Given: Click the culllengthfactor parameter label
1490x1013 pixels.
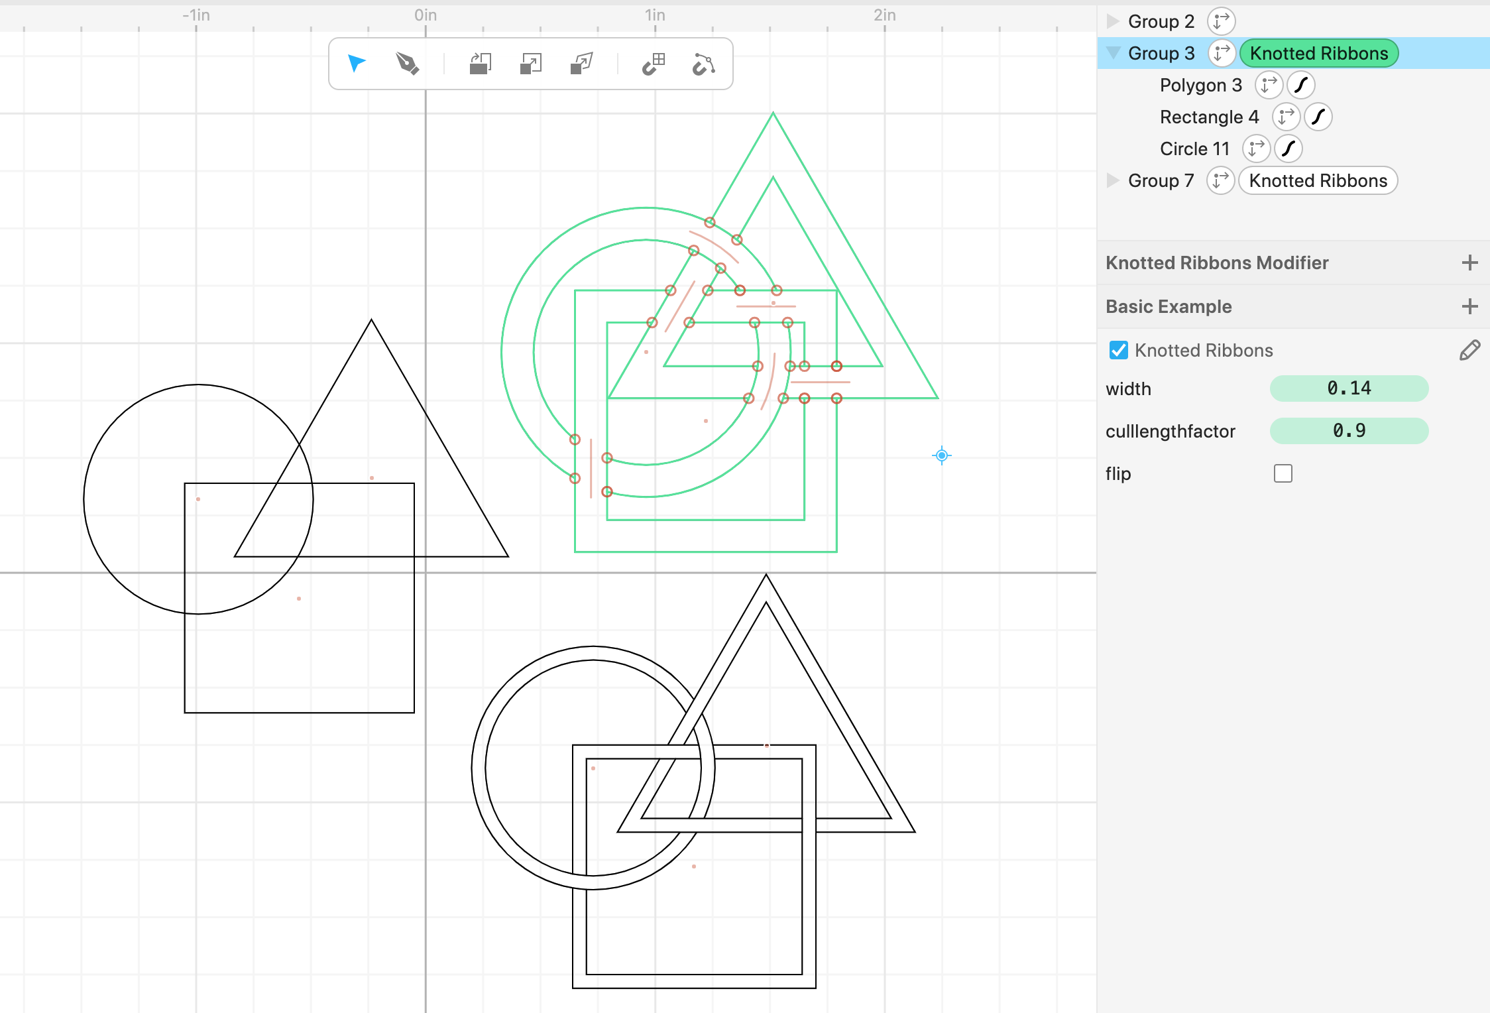Looking at the screenshot, I should [x=1171, y=431].
